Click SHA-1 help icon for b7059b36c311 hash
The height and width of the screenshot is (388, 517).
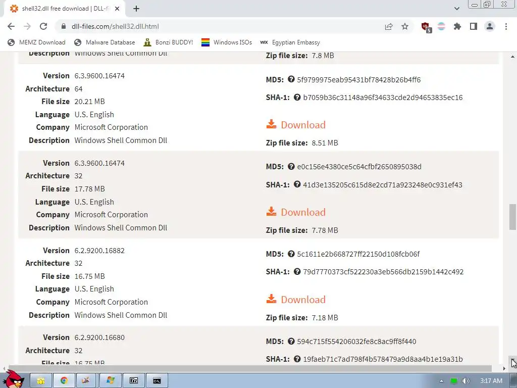pyautogui.click(x=297, y=98)
